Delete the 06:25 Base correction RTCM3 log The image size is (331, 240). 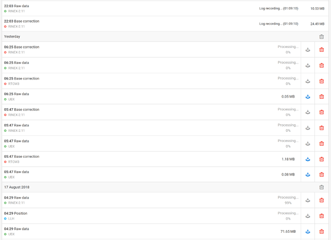tap(322, 81)
